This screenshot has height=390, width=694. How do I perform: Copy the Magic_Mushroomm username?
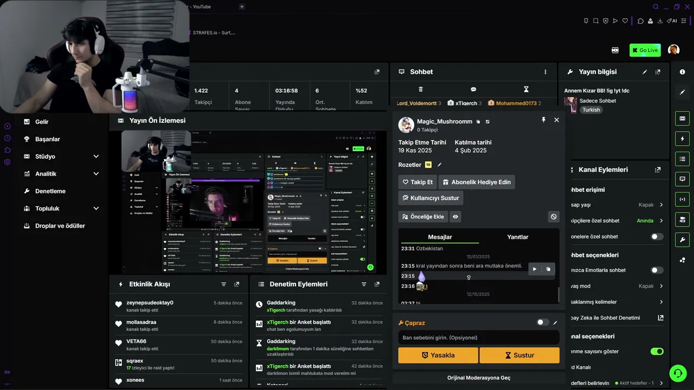tap(478, 122)
